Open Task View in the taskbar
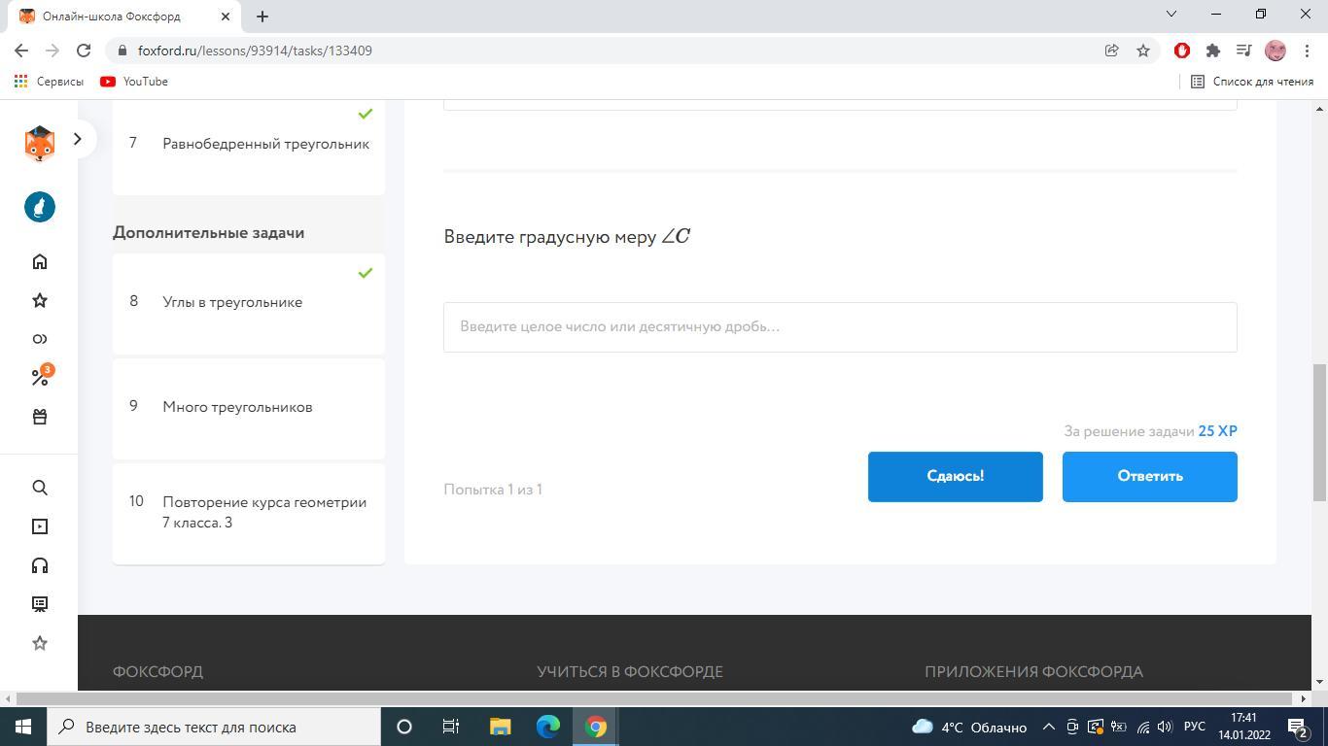 pos(451,727)
